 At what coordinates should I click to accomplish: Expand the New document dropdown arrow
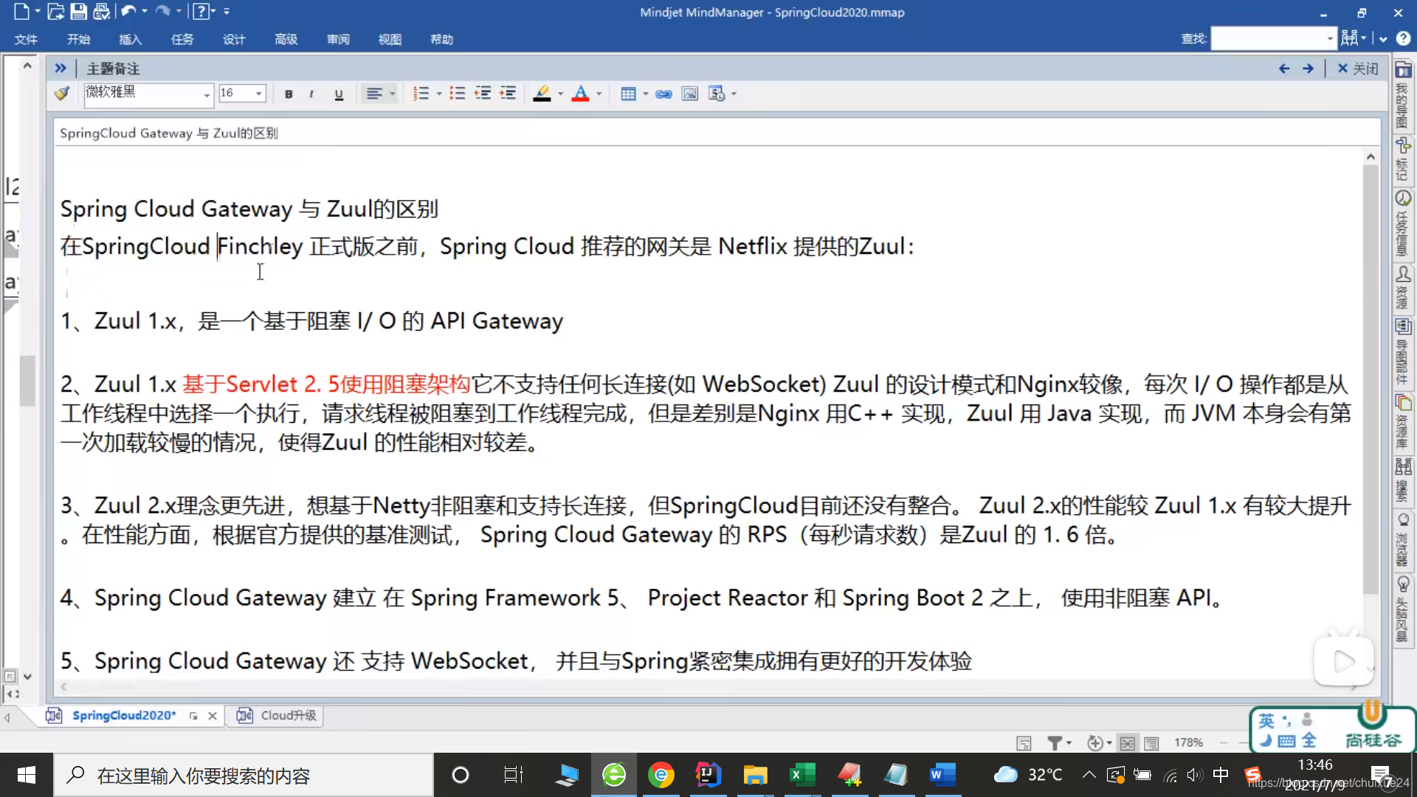pos(38,12)
